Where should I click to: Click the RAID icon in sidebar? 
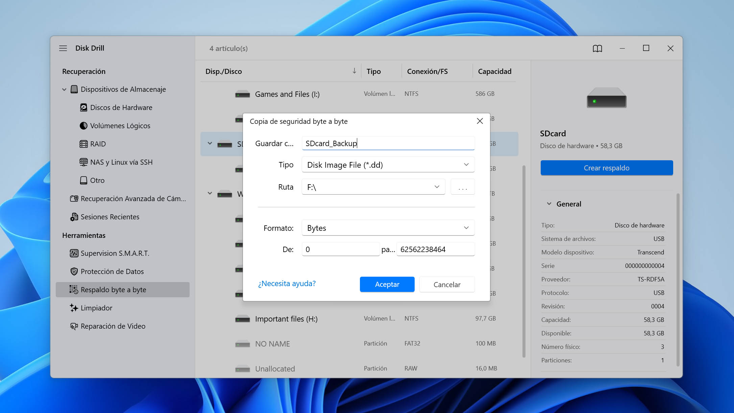point(83,144)
